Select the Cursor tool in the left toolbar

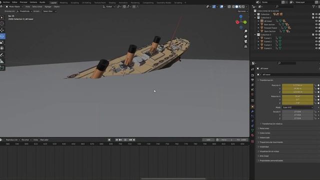[2, 23]
